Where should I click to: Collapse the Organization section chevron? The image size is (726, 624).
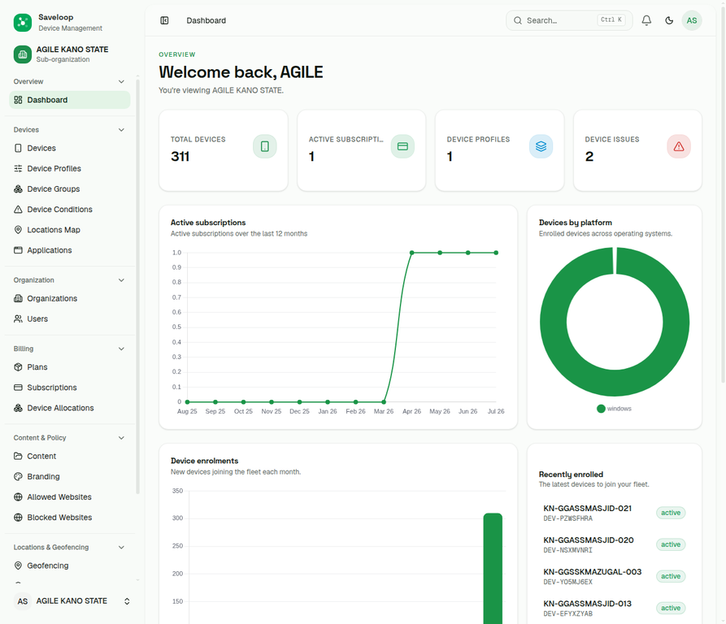pos(121,279)
